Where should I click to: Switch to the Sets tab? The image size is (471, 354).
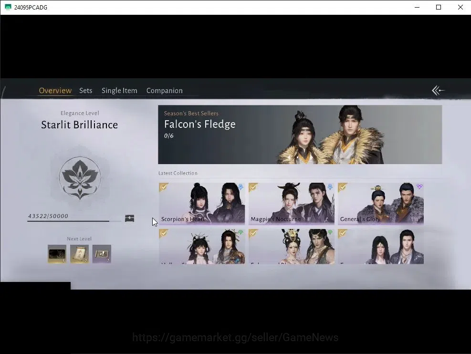85,90
